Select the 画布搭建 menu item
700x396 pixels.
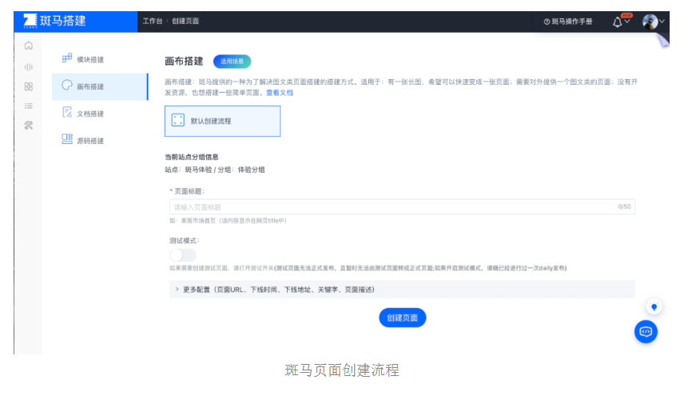100,86
